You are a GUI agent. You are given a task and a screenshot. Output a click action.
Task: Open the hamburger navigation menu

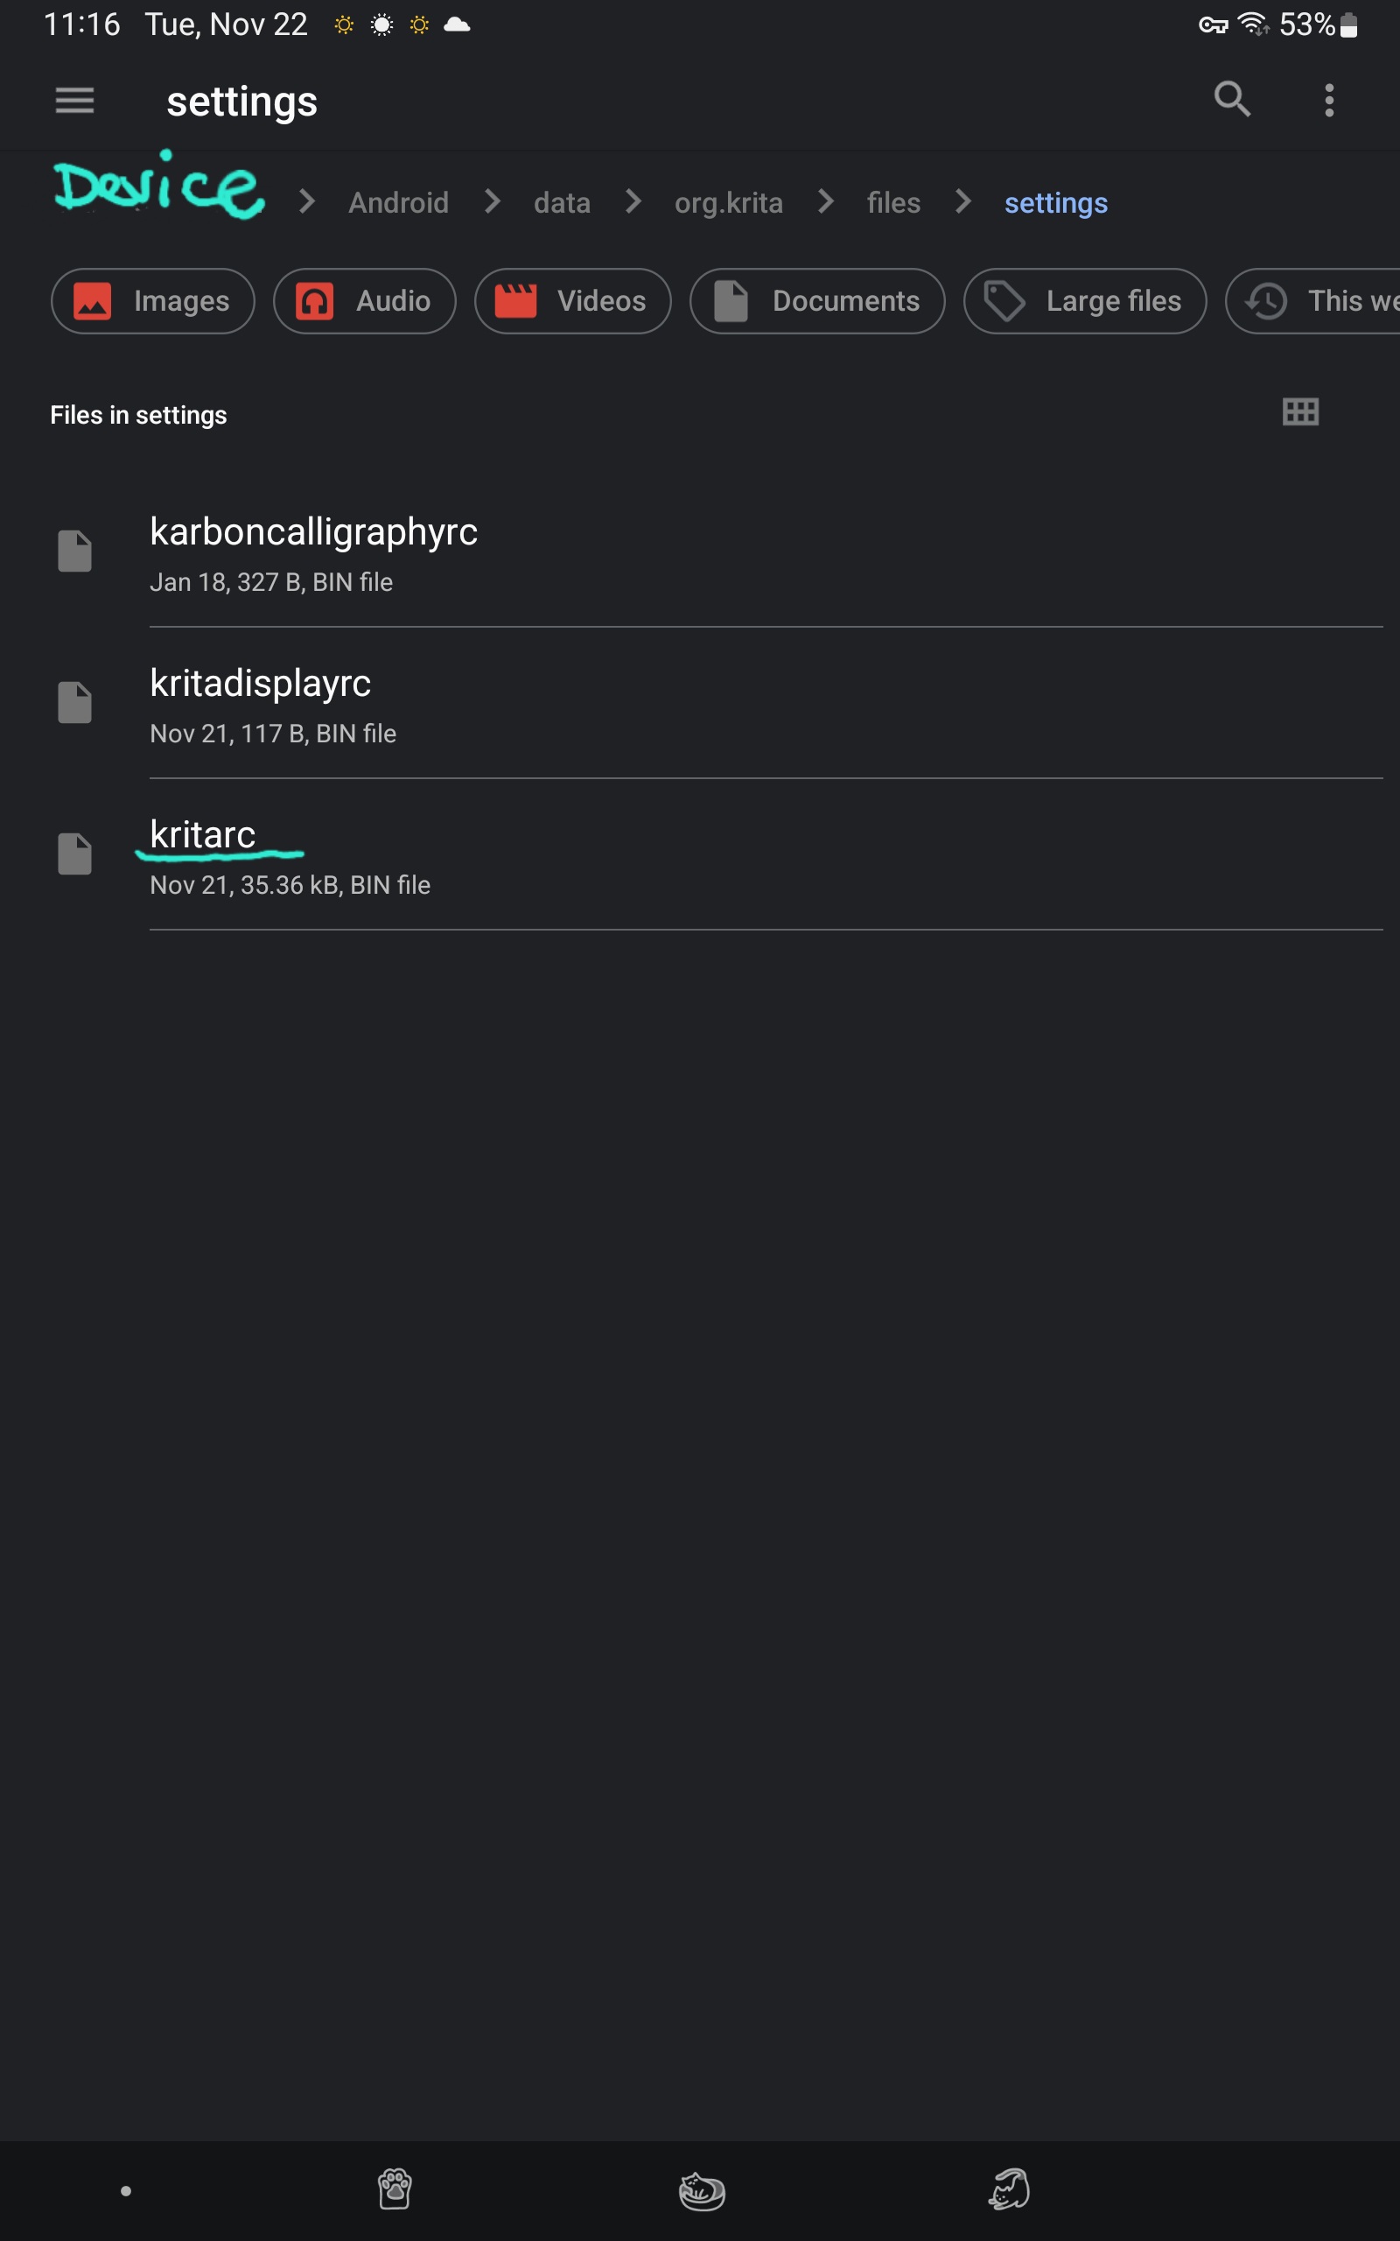(x=74, y=100)
